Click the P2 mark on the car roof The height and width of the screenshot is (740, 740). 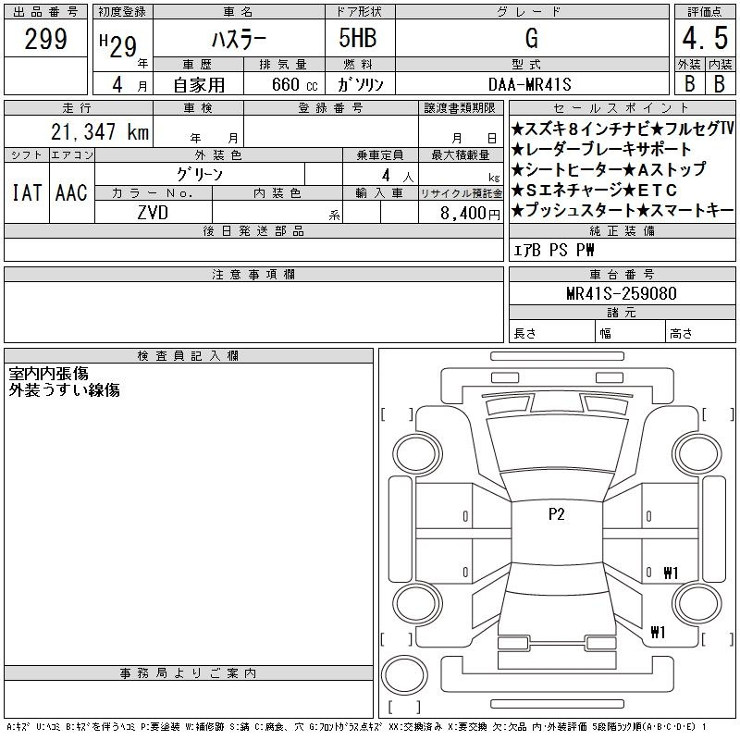556,515
